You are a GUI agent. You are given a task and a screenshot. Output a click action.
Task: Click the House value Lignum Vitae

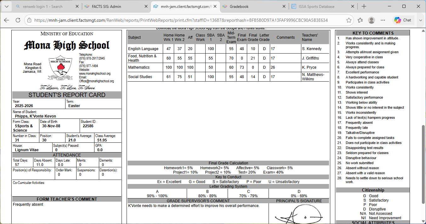27,150
